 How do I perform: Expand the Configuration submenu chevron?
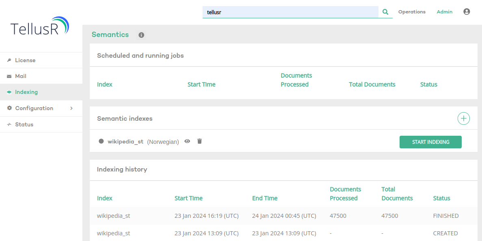pos(71,108)
